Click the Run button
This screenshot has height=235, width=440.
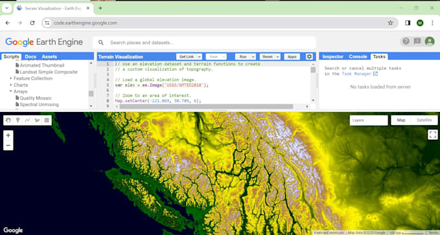click(243, 57)
